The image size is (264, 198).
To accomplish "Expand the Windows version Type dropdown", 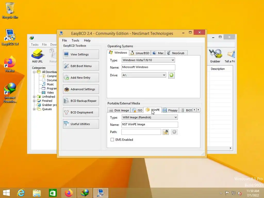I will [148, 60].
